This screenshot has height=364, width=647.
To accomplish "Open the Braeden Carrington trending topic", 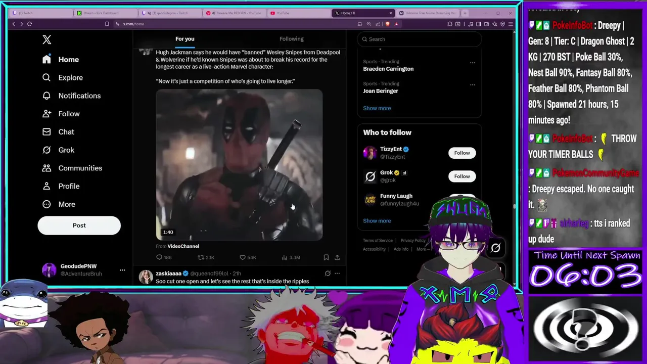I will [x=388, y=69].
